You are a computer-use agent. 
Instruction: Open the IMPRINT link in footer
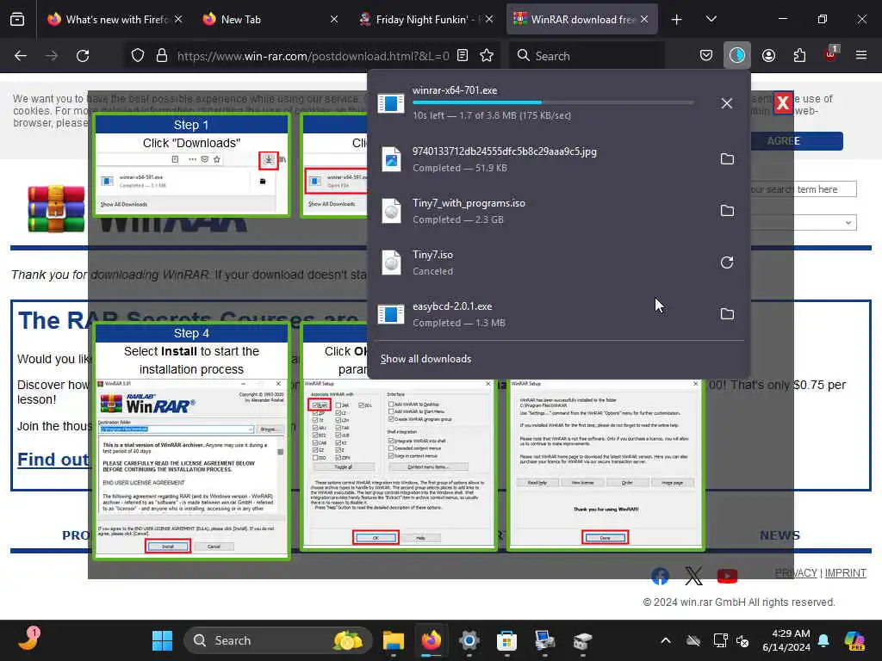846,572
